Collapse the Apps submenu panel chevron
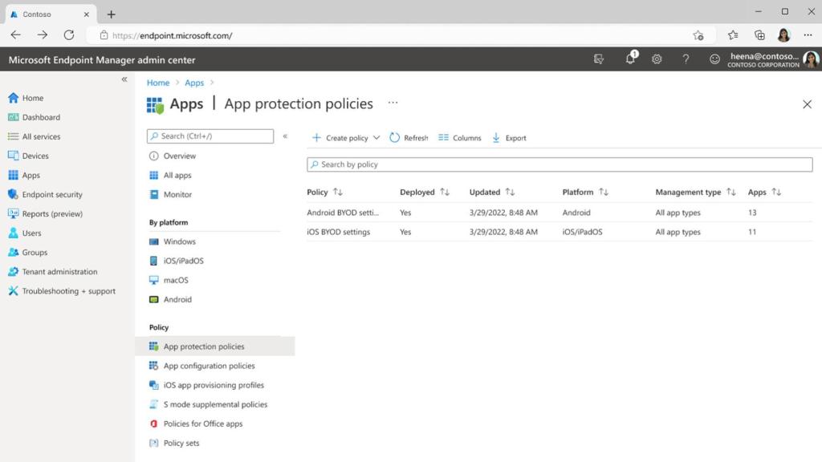The image size is (822, 462). [285, 136]
